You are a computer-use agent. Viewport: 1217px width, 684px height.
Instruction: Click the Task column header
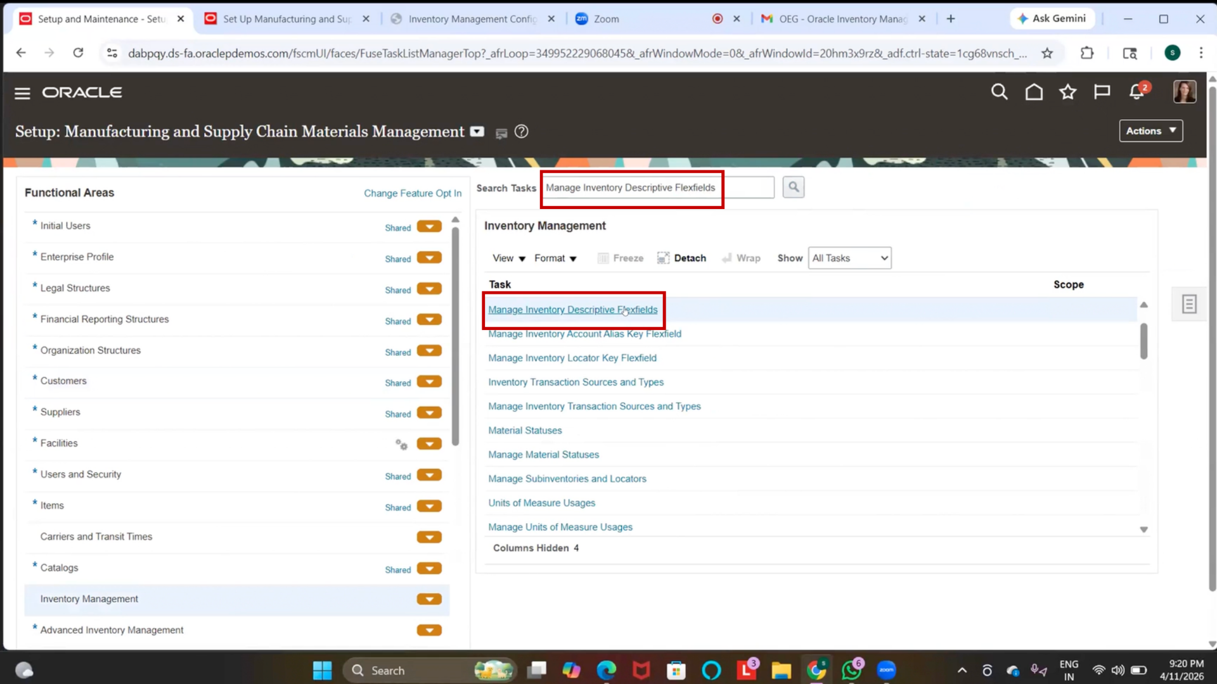point(499,284)
